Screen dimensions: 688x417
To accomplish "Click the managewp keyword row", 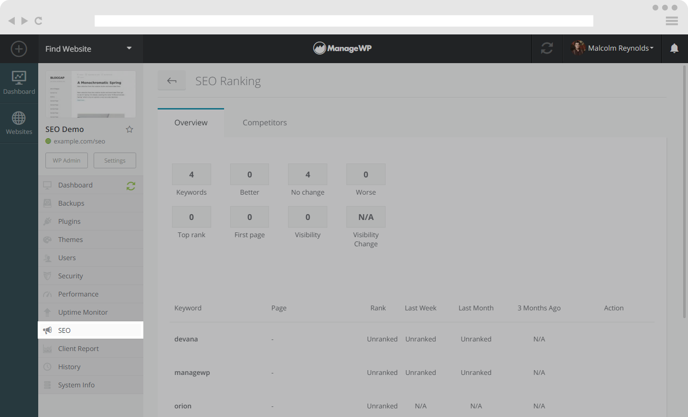I will 412,373.
